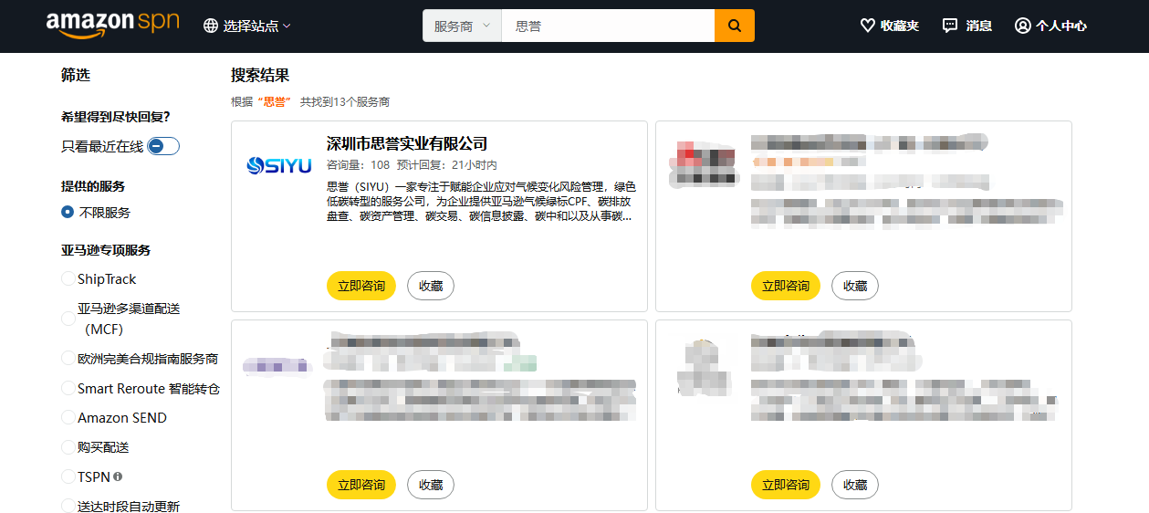Click the globe icon beside 选择站点

tap(211, 26)
